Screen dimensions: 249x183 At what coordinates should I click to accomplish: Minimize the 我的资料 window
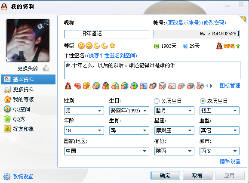[x=227, y=5]
